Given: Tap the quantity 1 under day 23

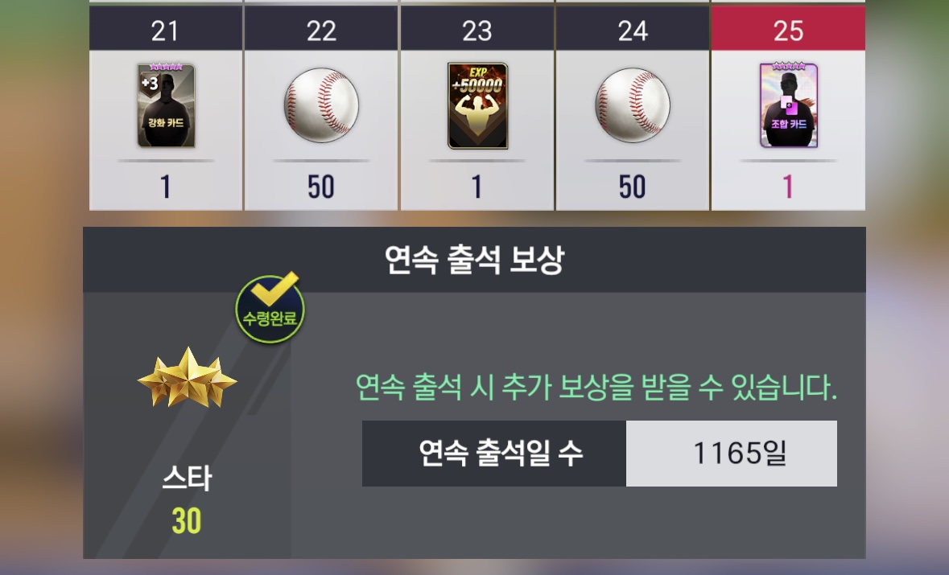Looking at the screenshot, I should (x=477, y=187).
